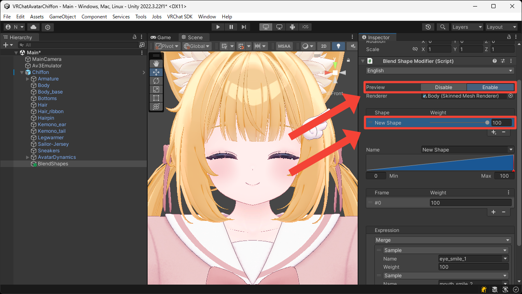522x294 pixels.
Task: Switch to Android build platform icon
Action: pos(292,27)
